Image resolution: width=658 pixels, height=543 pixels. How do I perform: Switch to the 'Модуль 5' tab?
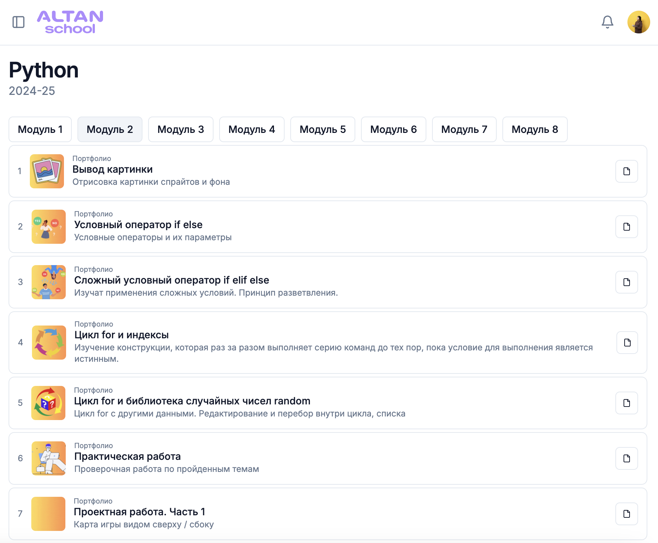323,129
